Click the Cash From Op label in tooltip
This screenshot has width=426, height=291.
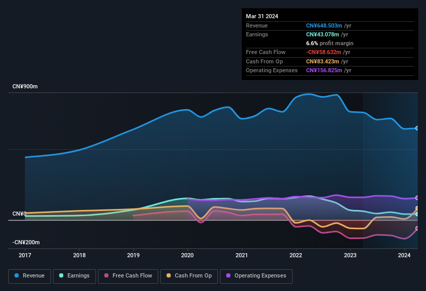tap(264, 61)
